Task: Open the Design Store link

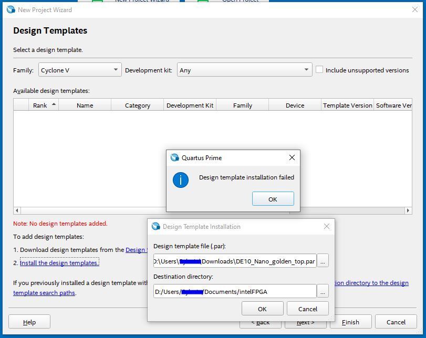Action: 137,249
